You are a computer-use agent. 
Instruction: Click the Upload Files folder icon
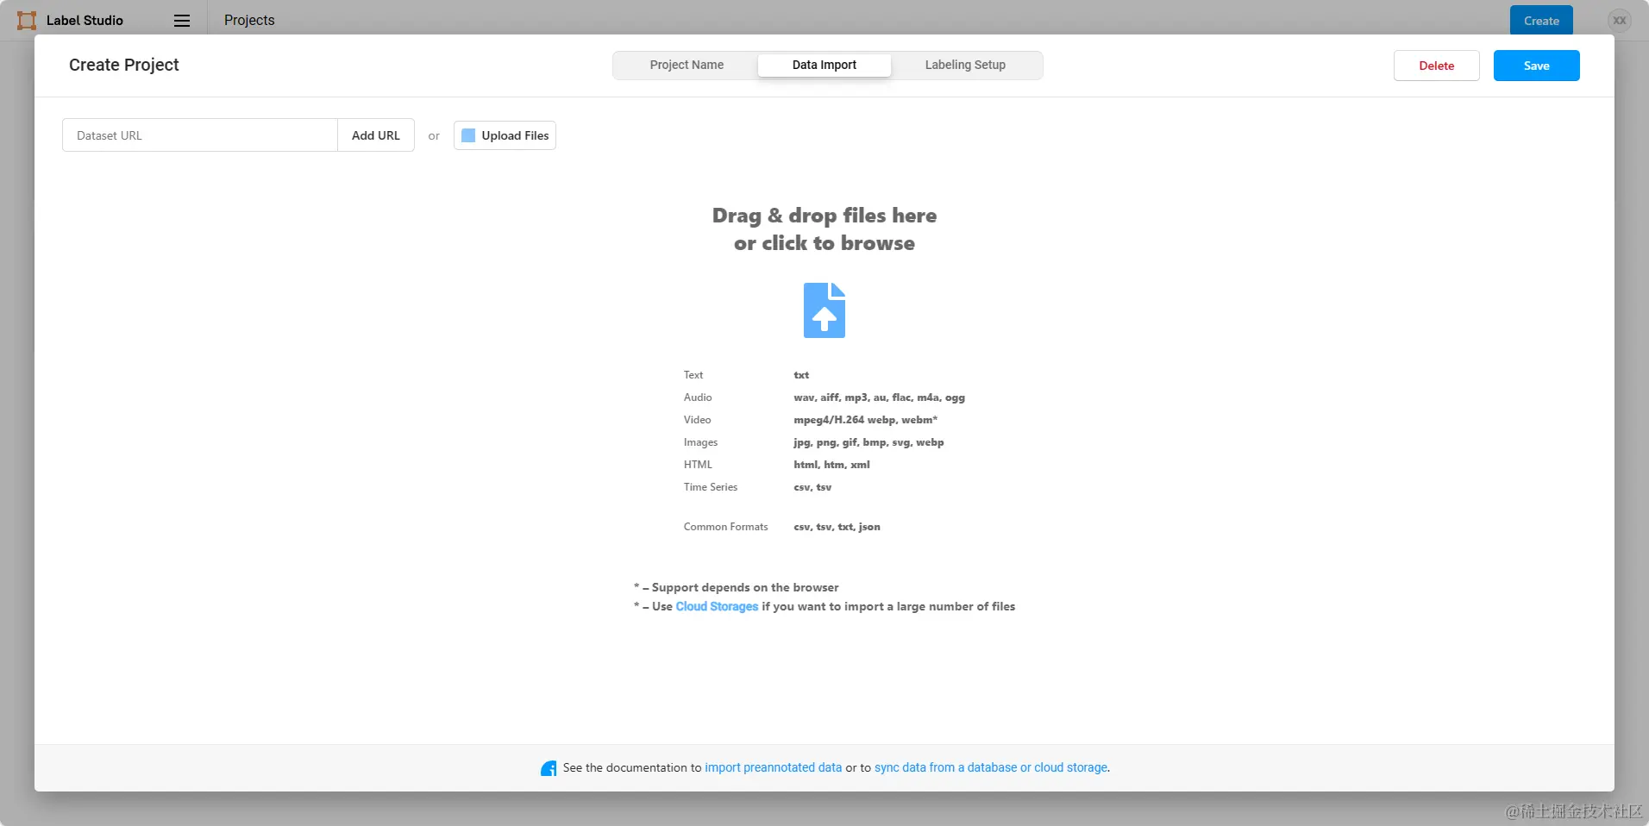pos(468,135)
